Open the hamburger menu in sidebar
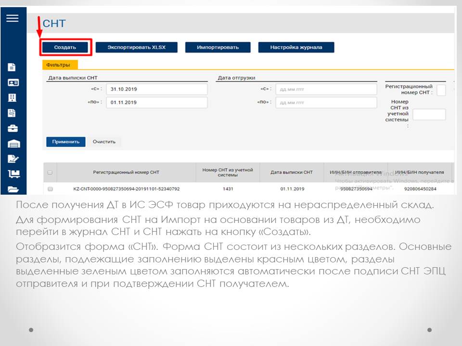 coord(13,18)
